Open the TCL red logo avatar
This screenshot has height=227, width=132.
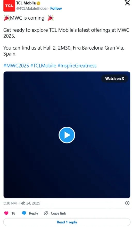pos(9,6)
